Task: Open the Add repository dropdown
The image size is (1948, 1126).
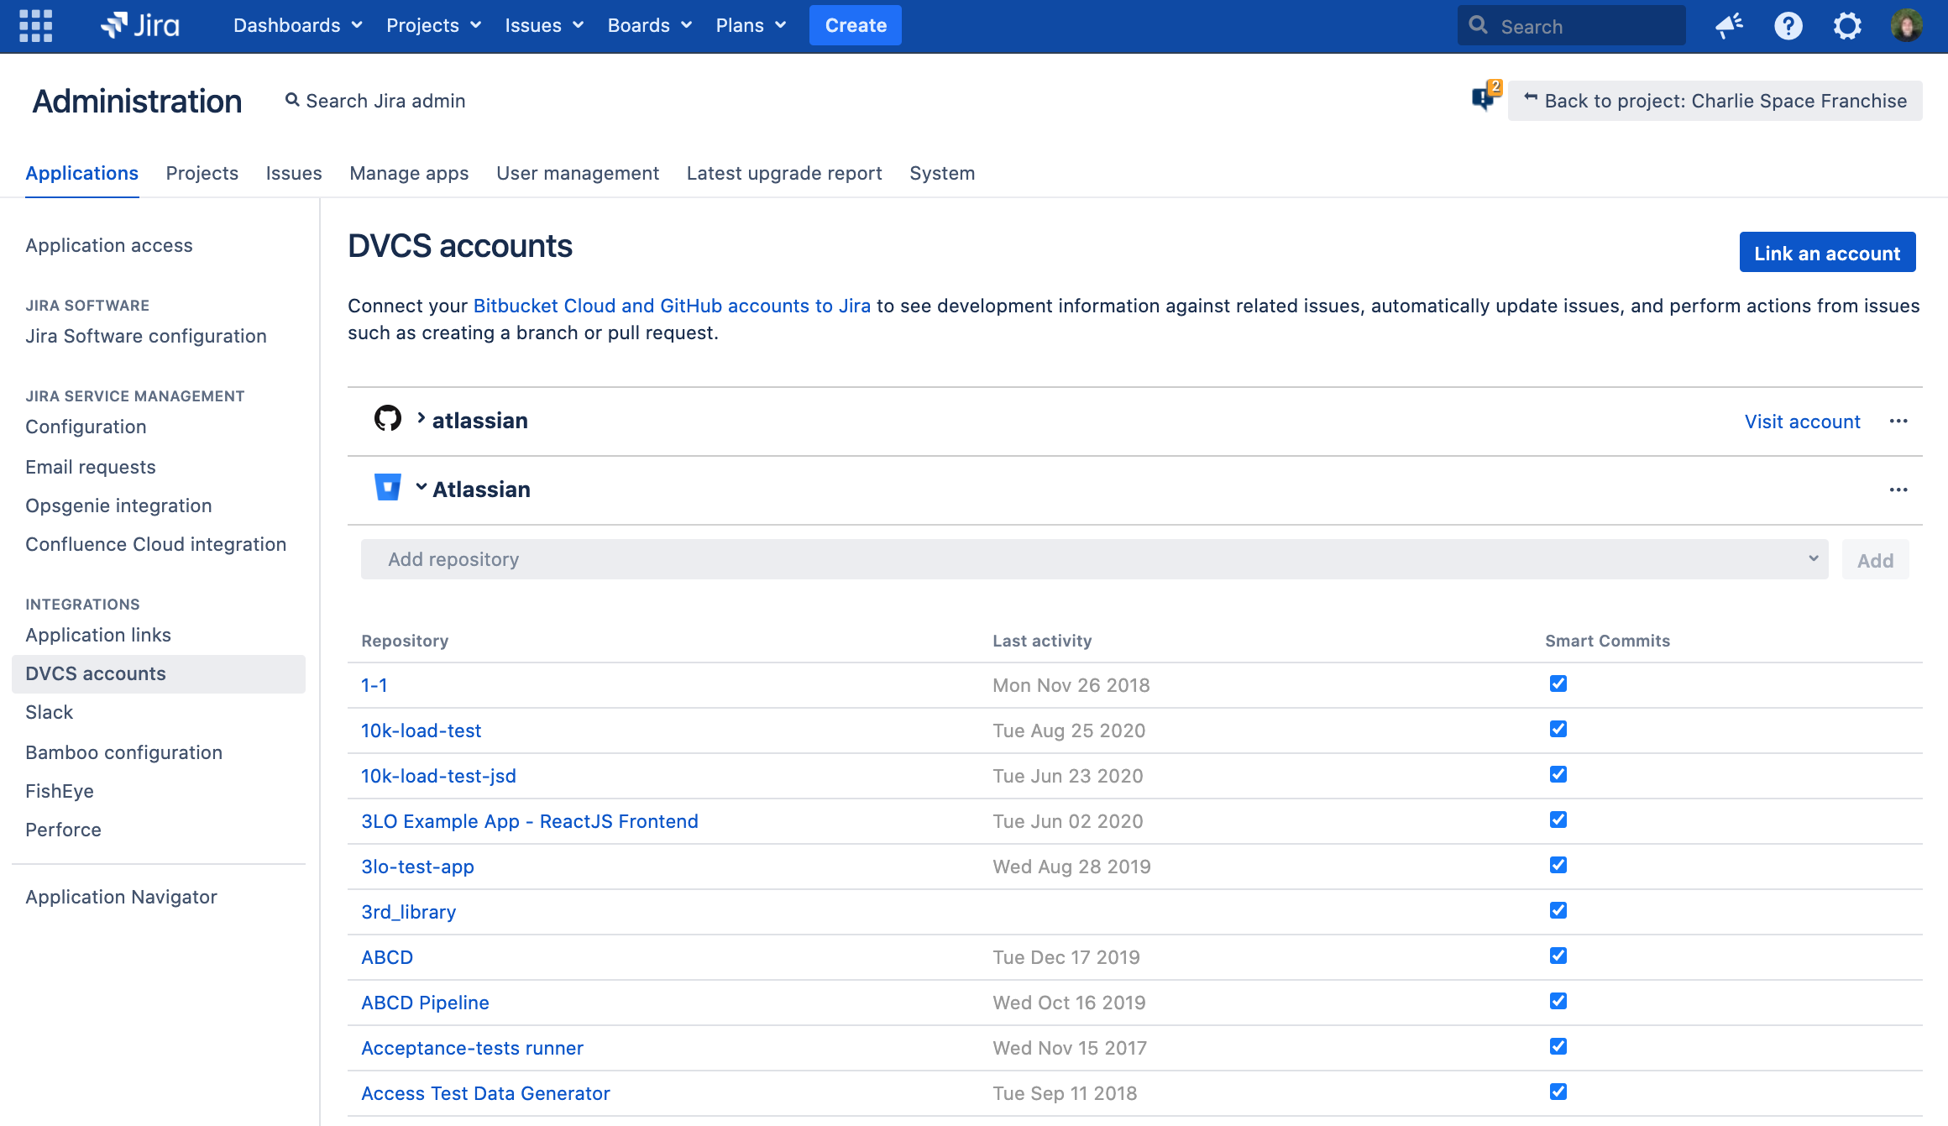Action: 1094,559
